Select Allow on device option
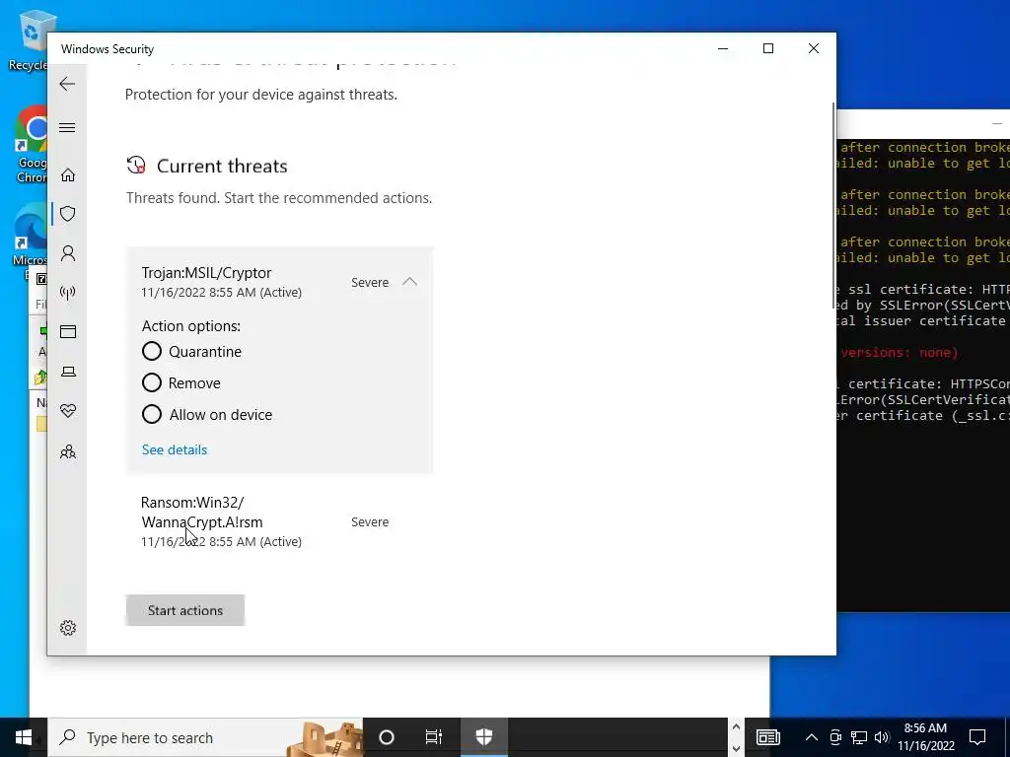This screenshot has height=757, width=1010. (151, 415)
